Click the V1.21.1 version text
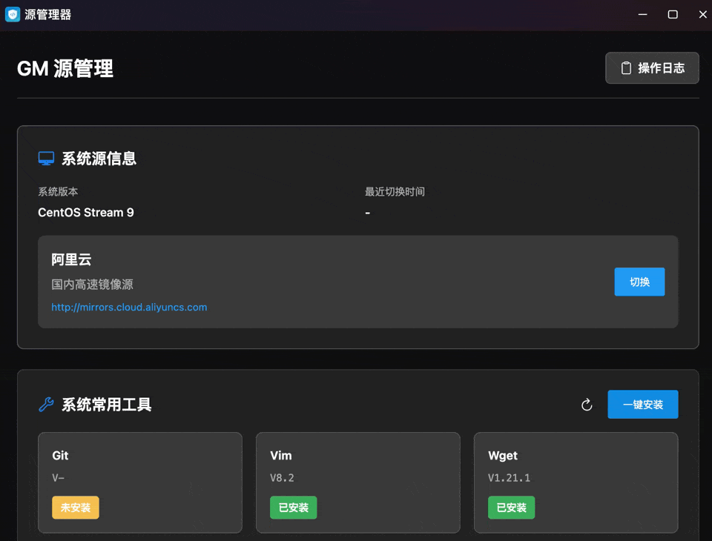This screenshot has width=712, height=541. [509, 478]
